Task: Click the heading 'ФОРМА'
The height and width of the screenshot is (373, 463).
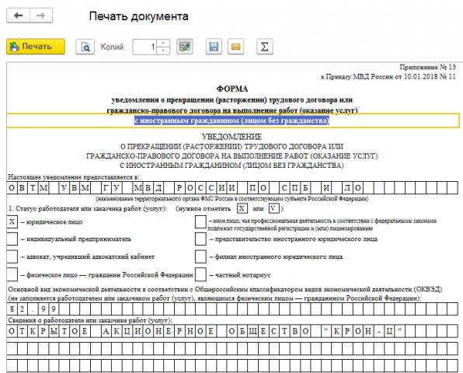Action: [232, 89]
